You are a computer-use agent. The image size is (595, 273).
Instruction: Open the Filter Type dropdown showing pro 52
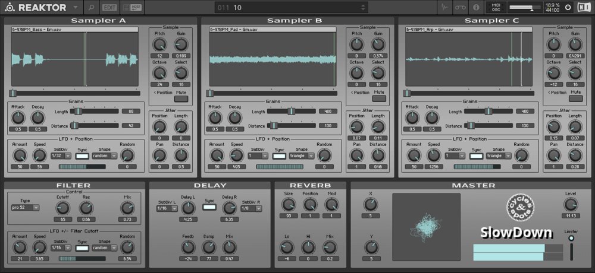coord(25,208)
